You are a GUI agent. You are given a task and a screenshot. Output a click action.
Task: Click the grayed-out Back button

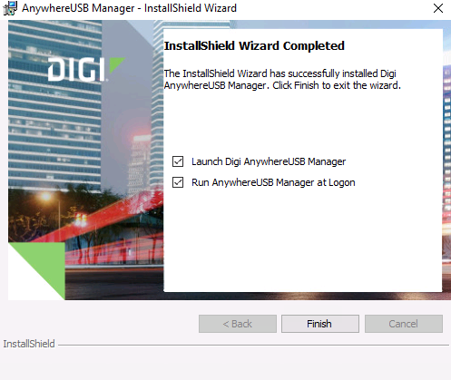click(x=238, y=324)
